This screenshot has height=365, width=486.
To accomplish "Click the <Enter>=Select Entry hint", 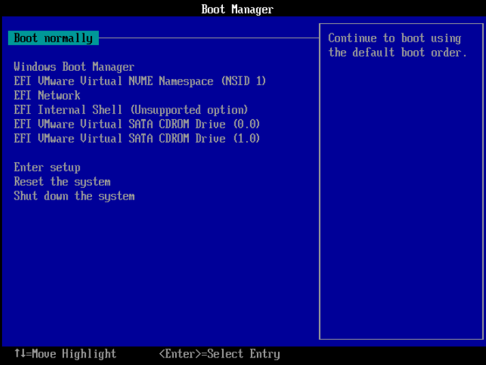I will [x=219, y=353].
